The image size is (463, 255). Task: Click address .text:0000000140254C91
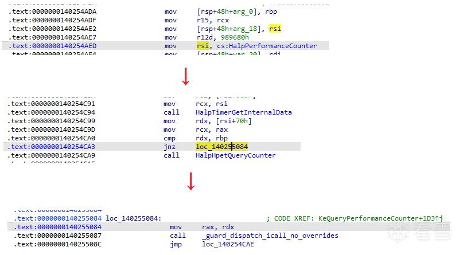52,104
